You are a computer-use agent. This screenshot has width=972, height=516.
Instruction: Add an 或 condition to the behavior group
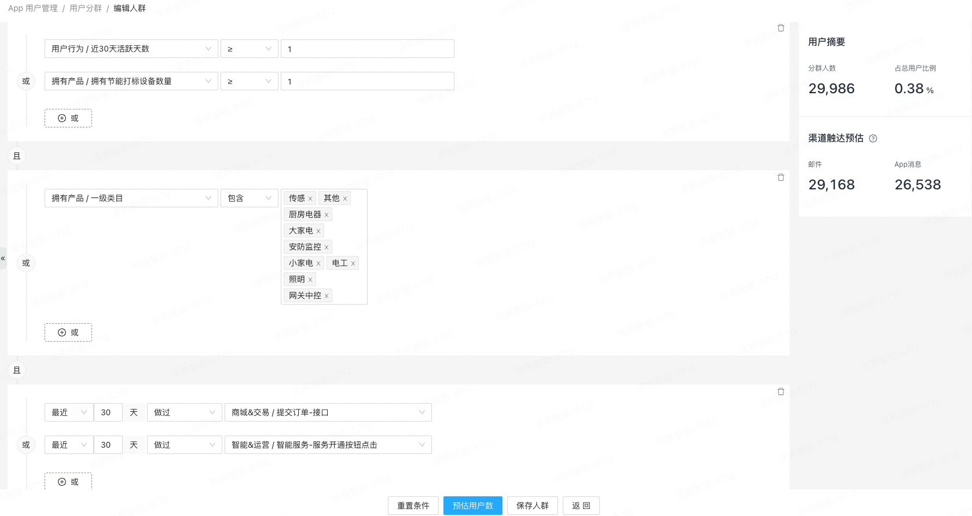point(68,481)
